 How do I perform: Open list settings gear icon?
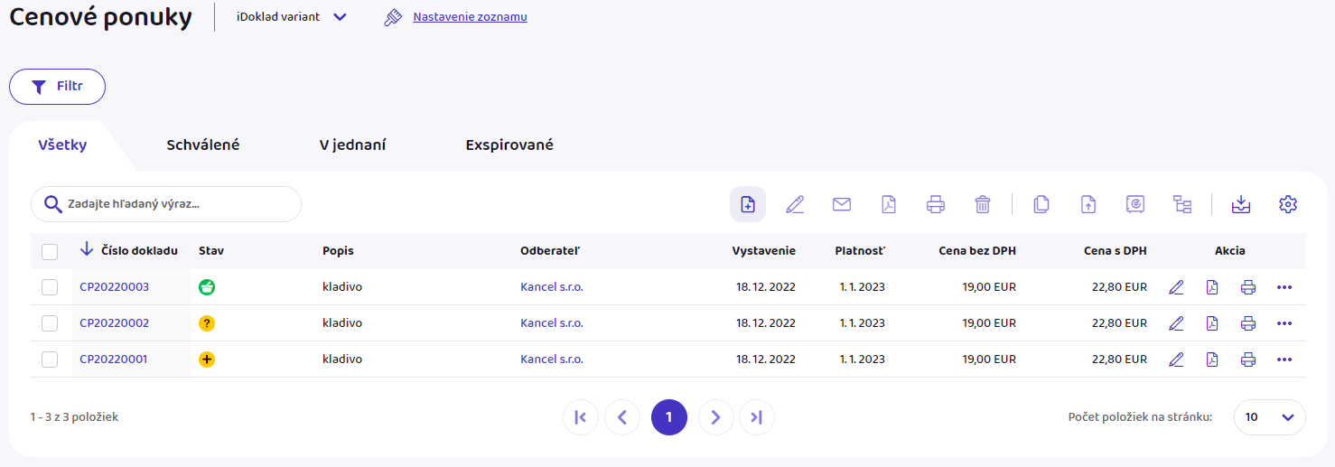tap(1288, 204)
